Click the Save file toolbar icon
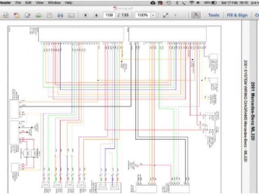 click(x=49, y=15)
